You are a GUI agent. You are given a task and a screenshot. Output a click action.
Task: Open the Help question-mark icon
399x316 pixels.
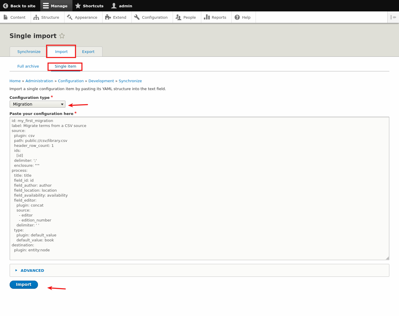point(237,17)
